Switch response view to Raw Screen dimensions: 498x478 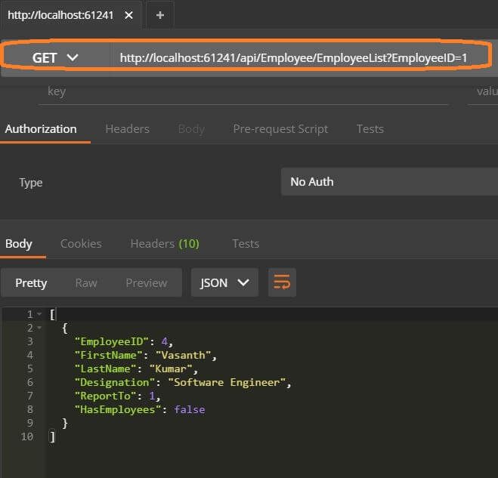tap(86, 282)
